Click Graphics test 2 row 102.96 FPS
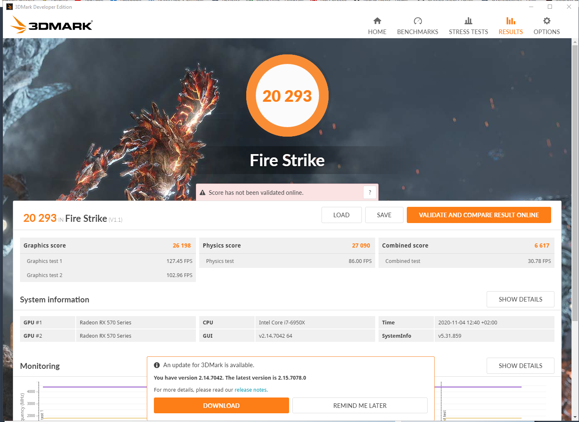The image size is (579, 422). [108, 275]
